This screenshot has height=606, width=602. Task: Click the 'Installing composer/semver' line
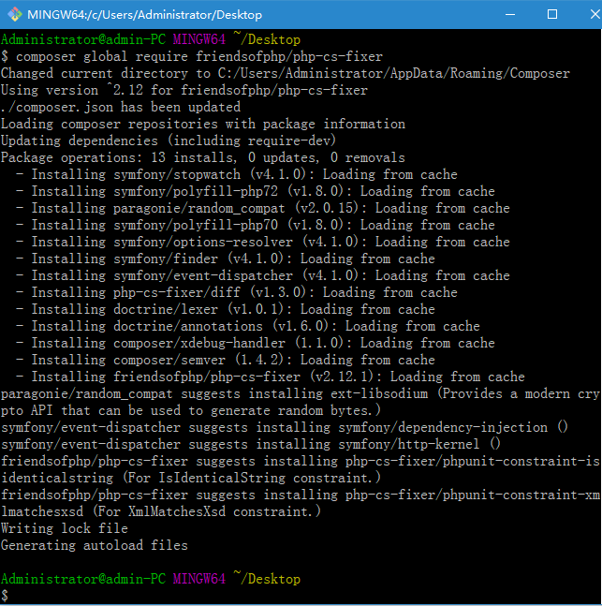click(x=226, y=360)
